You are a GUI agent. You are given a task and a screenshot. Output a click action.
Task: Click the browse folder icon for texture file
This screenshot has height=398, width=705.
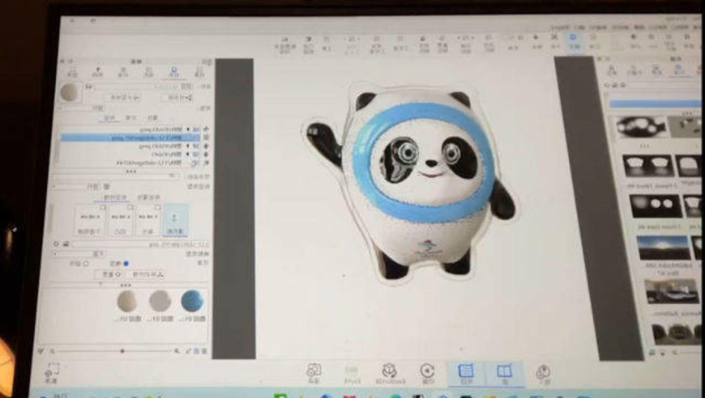coord(66,244)
